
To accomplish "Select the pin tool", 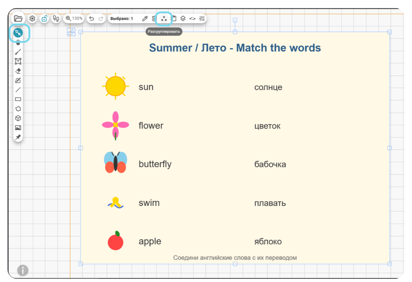I will [x=18, y=137].
